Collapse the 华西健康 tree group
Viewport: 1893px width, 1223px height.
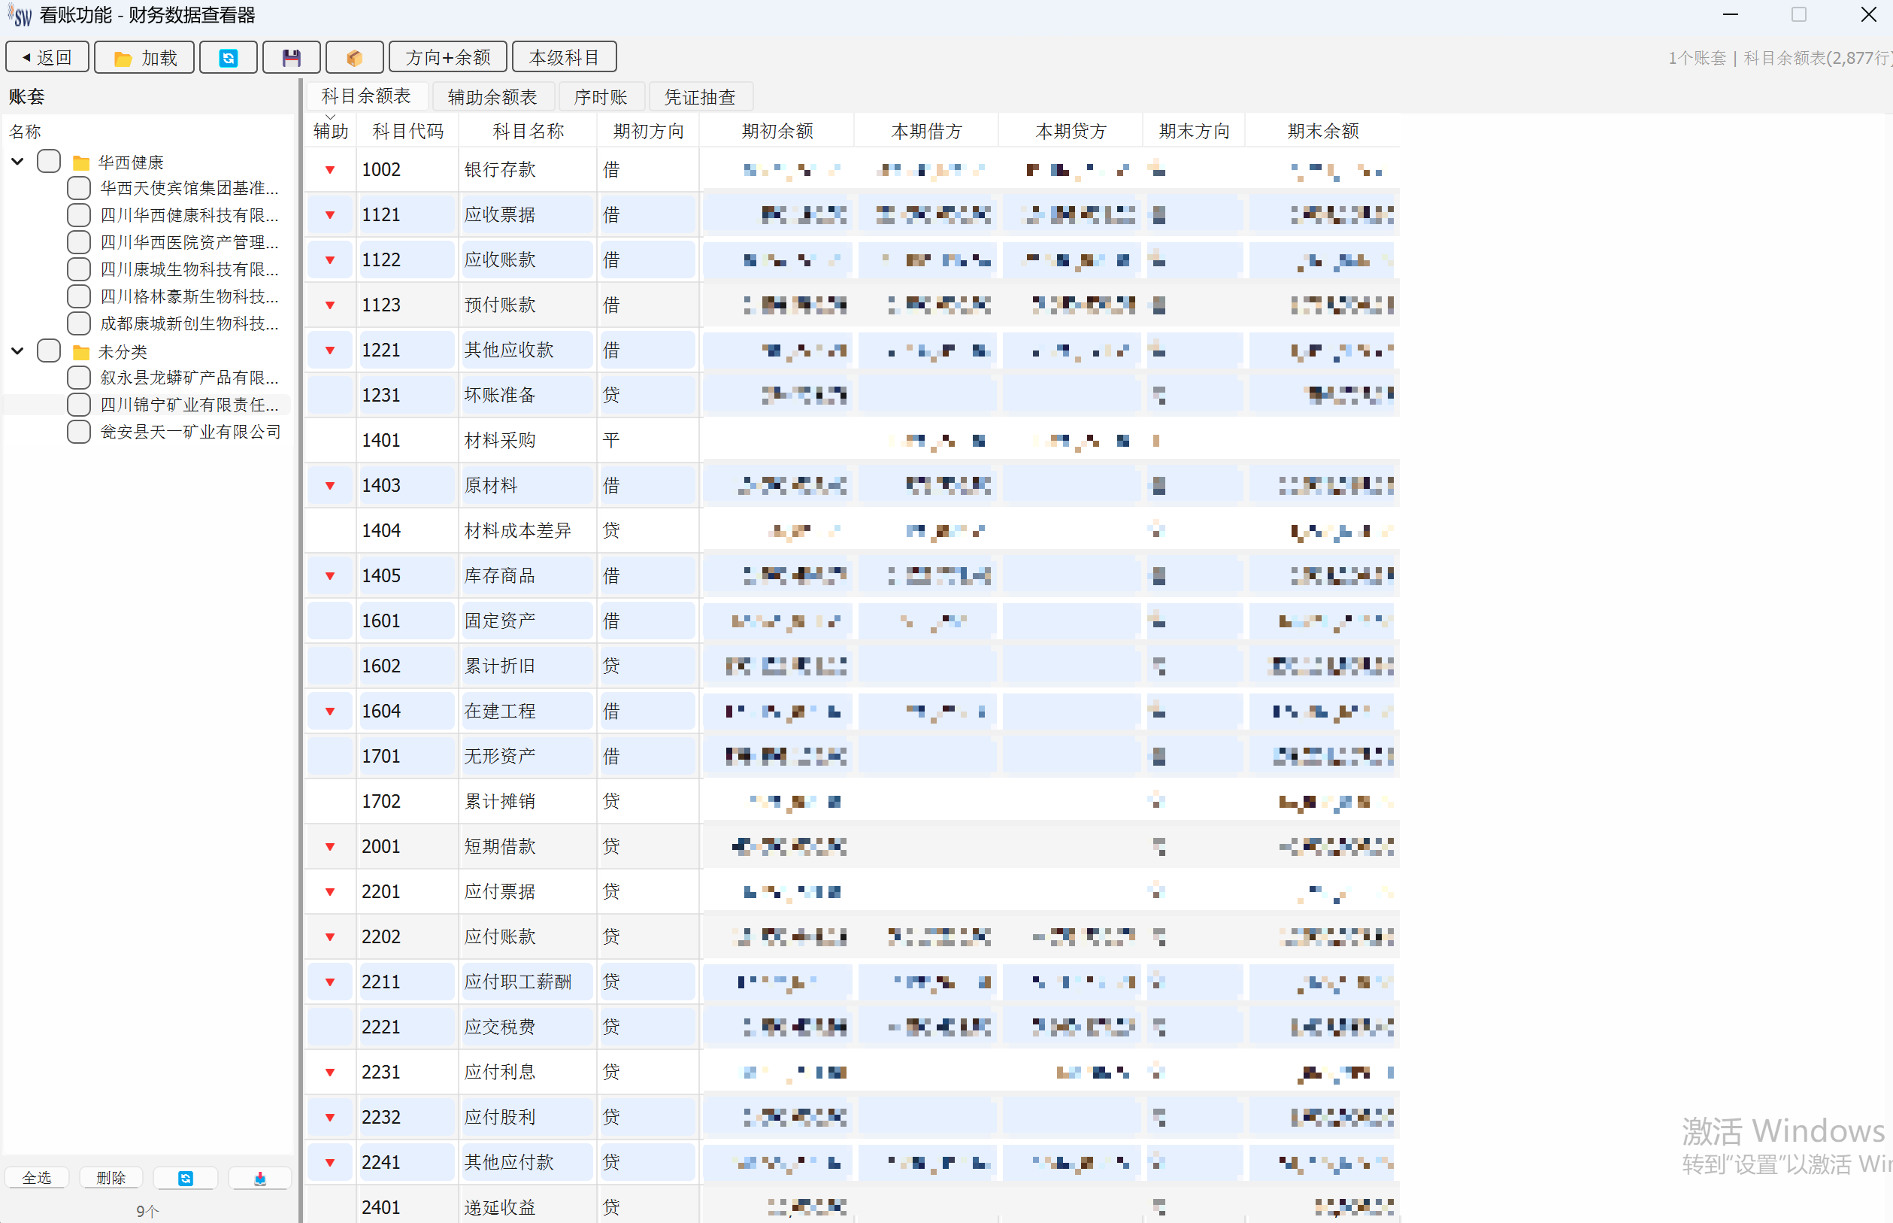point(17,161)
